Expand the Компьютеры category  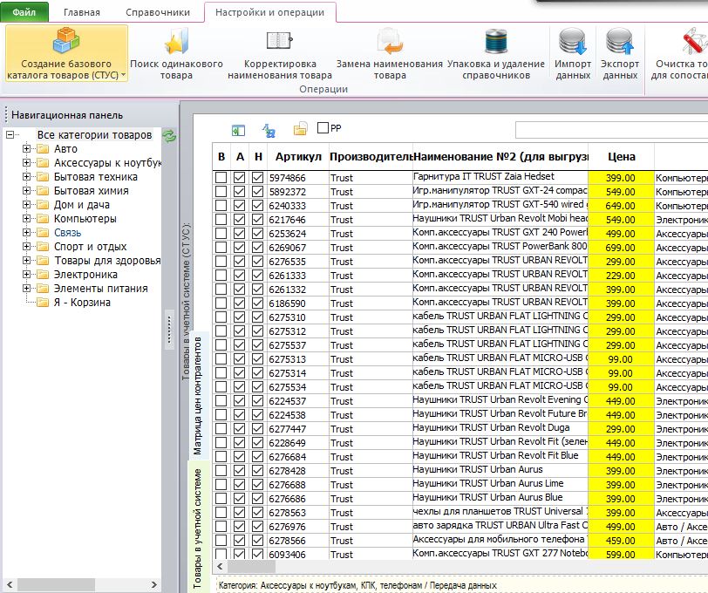pyautogui.click(x=27, y=219)
